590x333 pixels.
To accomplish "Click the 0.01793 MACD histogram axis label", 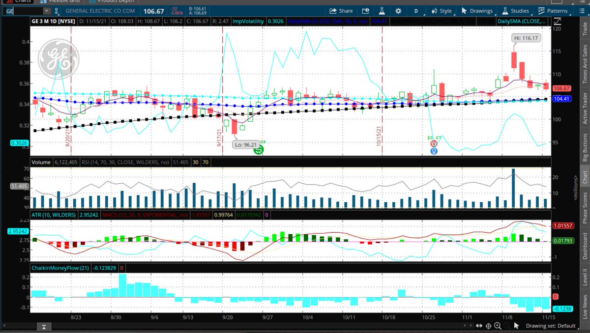I will 562,240.
